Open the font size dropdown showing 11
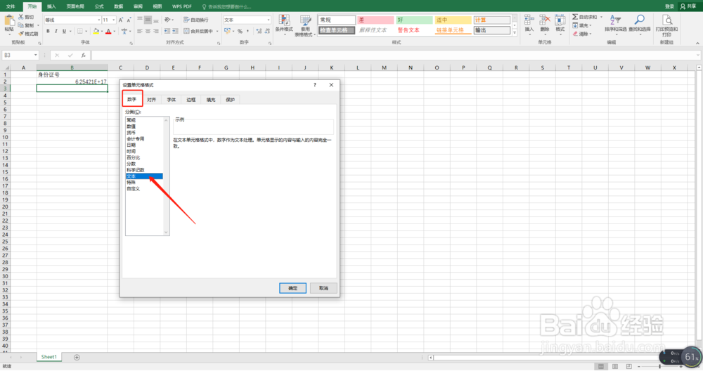This screenshot has width=703, height=371. (113, 20)
